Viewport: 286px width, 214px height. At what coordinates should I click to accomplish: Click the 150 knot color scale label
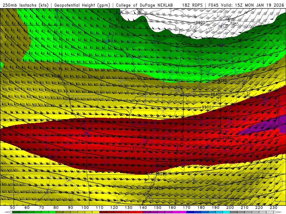pos(158,208)
